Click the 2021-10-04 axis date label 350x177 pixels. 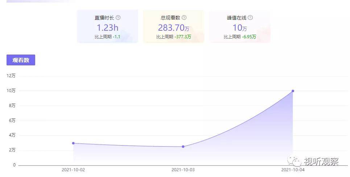[293, 170]
